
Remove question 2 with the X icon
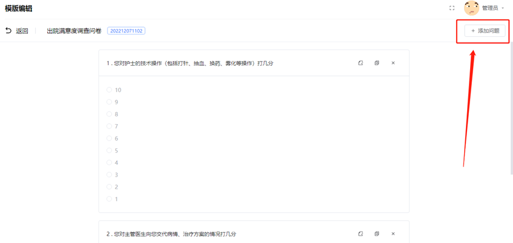click(x=393, y=233)
